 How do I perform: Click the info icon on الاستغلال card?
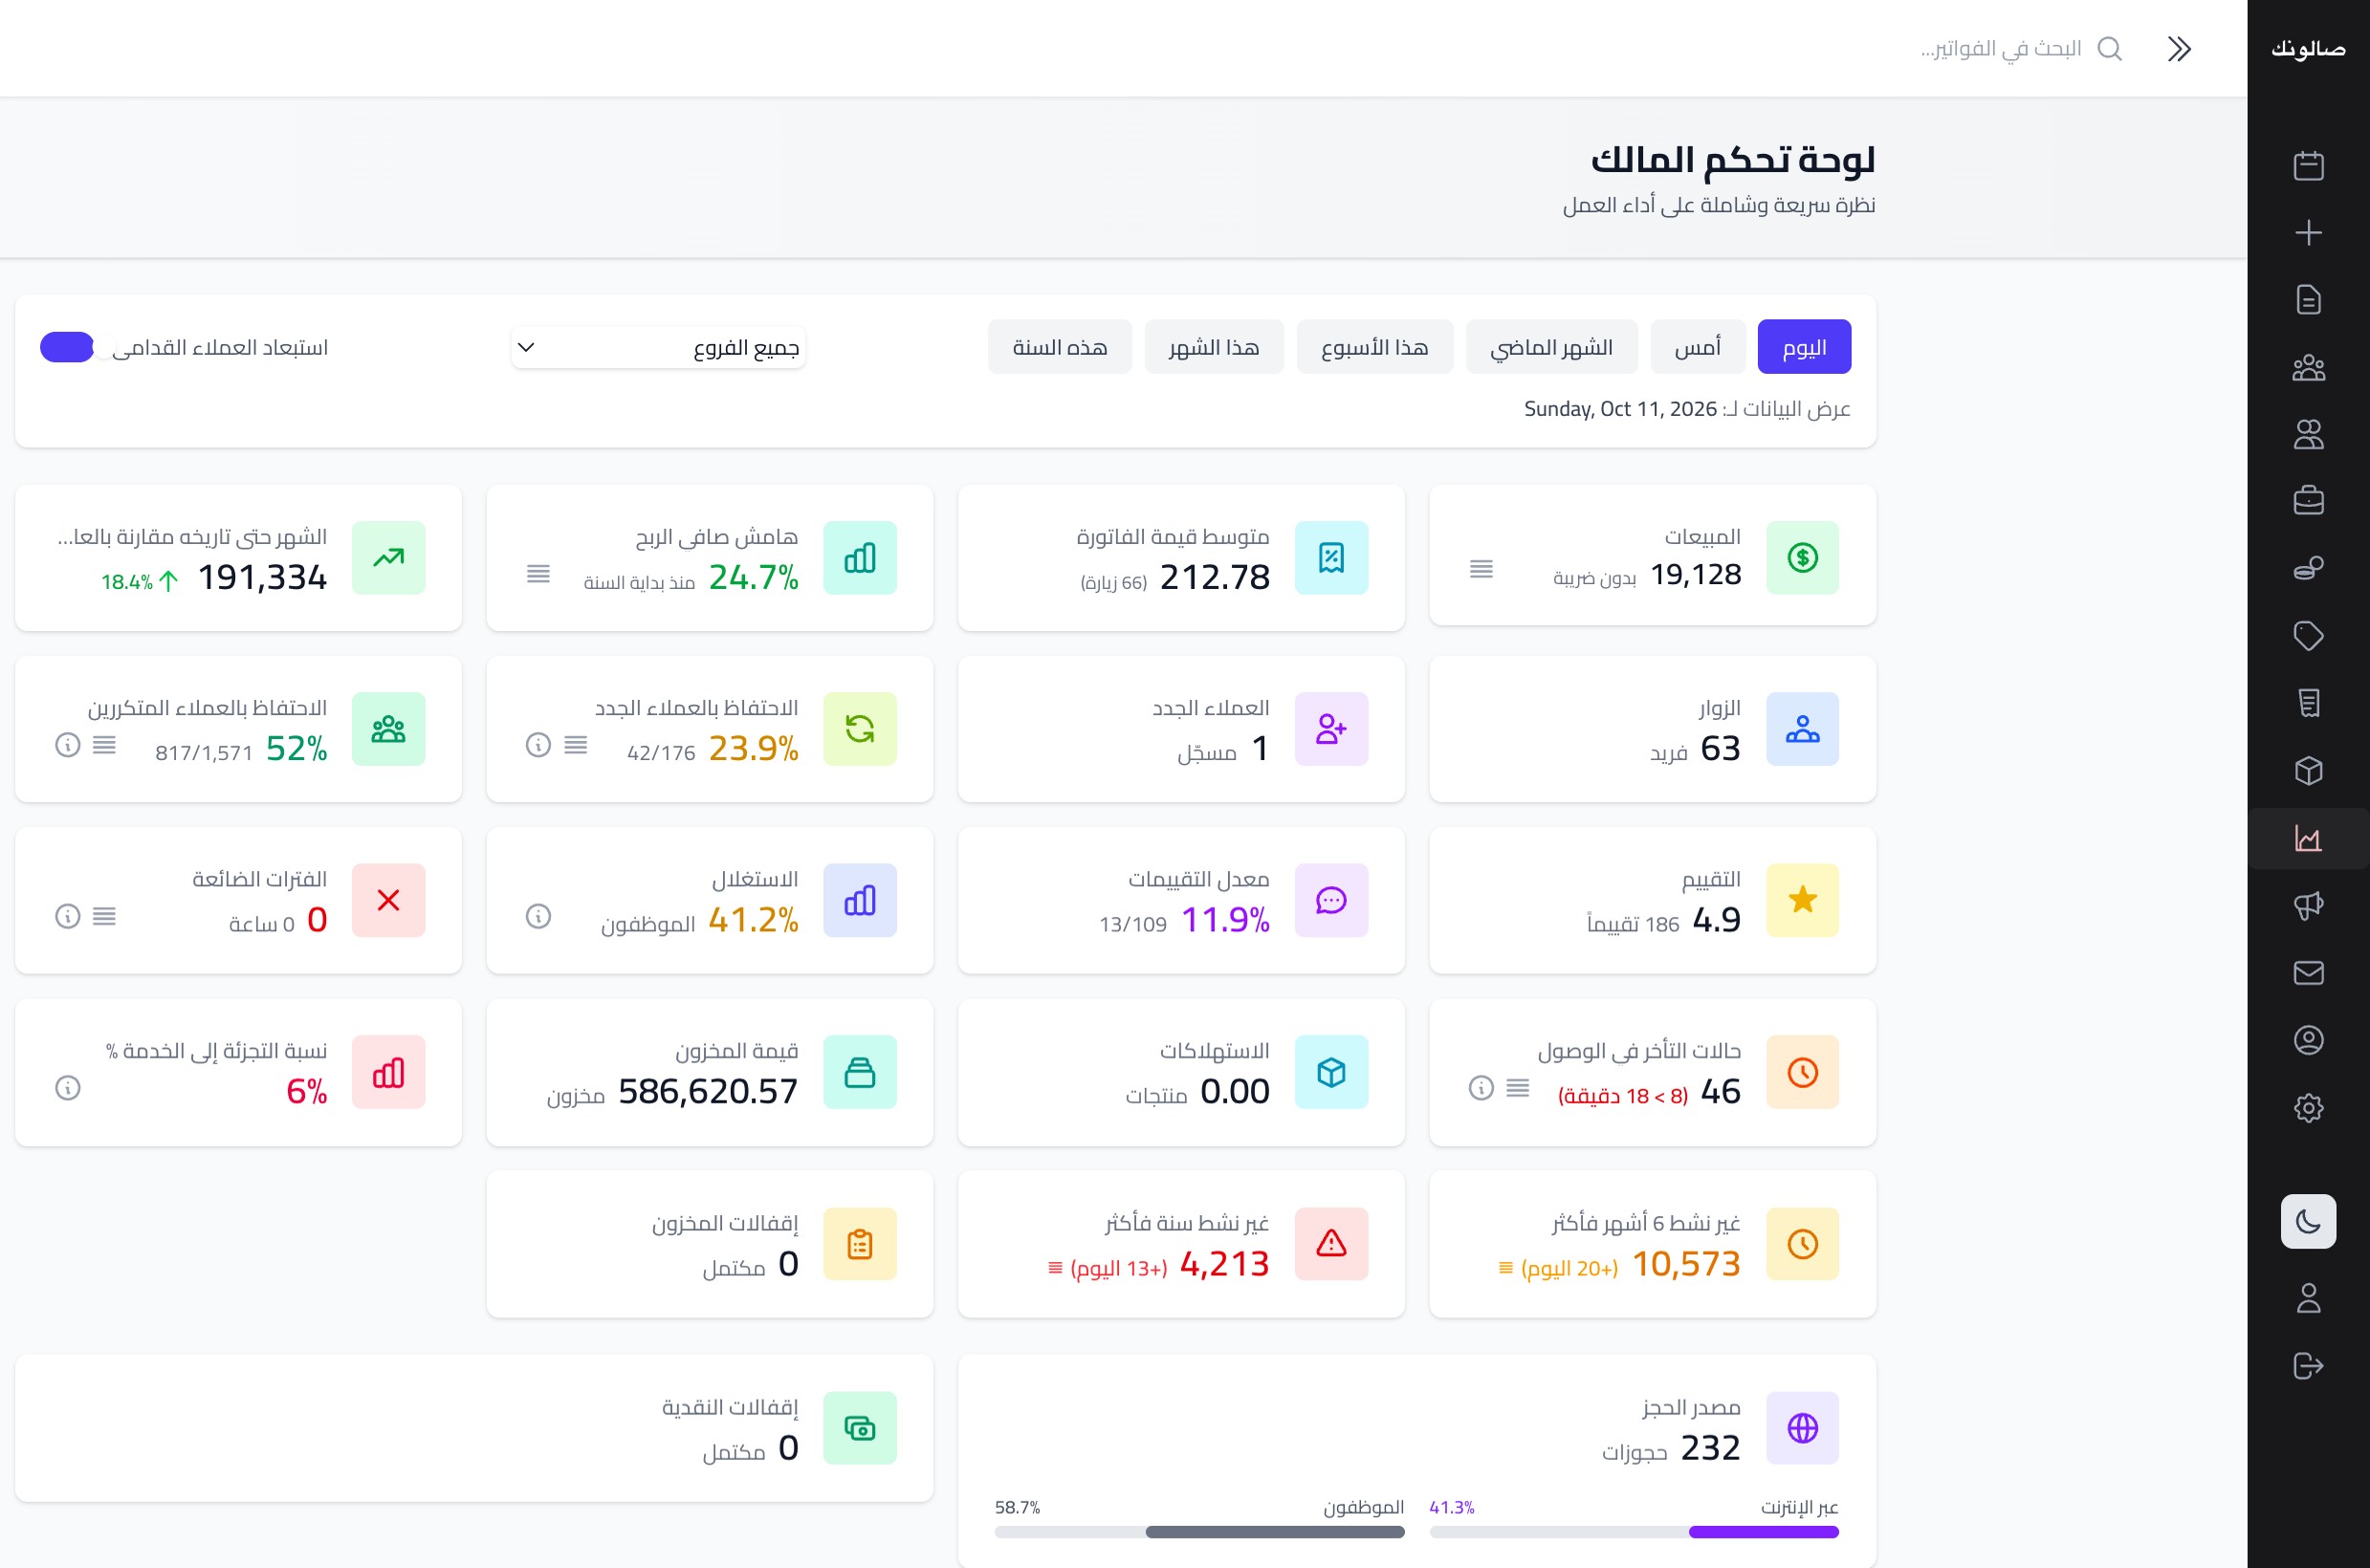point(538,916)
